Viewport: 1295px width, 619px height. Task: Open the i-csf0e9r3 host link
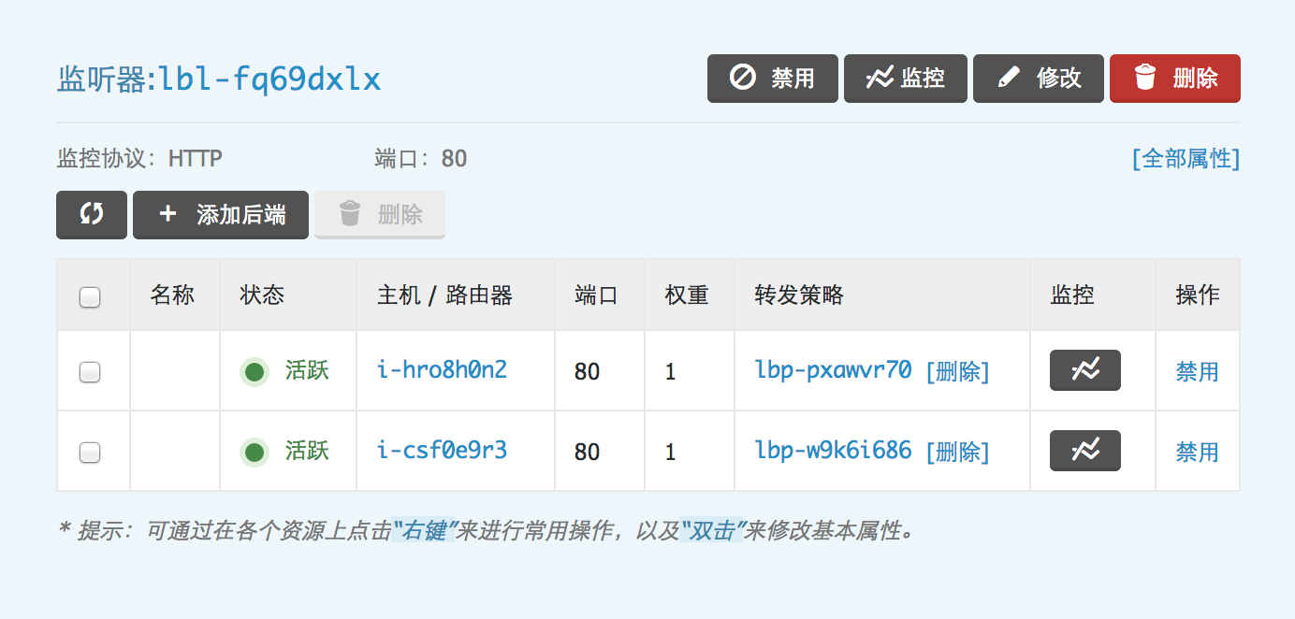coord(442,451)
